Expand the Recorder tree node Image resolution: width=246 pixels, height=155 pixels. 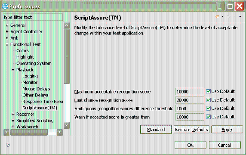13,114
